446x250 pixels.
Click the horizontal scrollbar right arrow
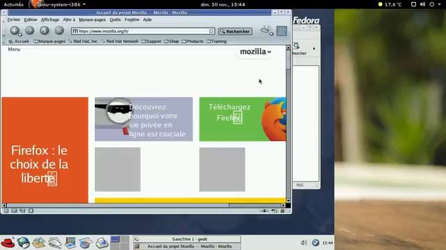click(284, 206)
